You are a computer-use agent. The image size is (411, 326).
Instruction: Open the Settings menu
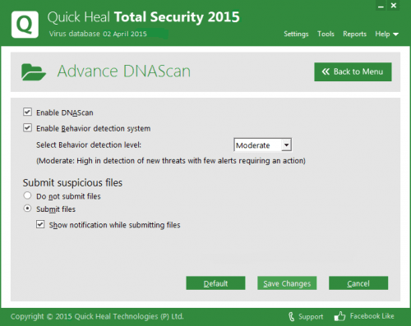(296, 34)
